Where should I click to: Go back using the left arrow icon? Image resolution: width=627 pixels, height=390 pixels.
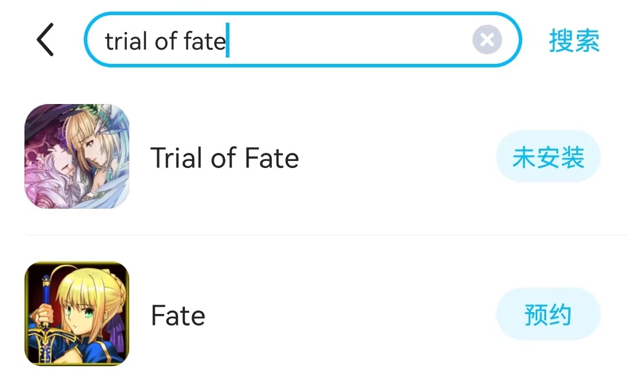tap(45, 40)
